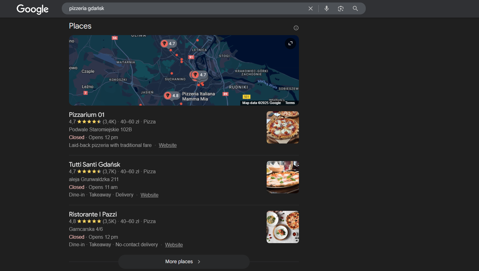This screenshot has height=271, width=479.
Task: Open Tutti Santi Gdańsk listing title
Action: point(94,164)
